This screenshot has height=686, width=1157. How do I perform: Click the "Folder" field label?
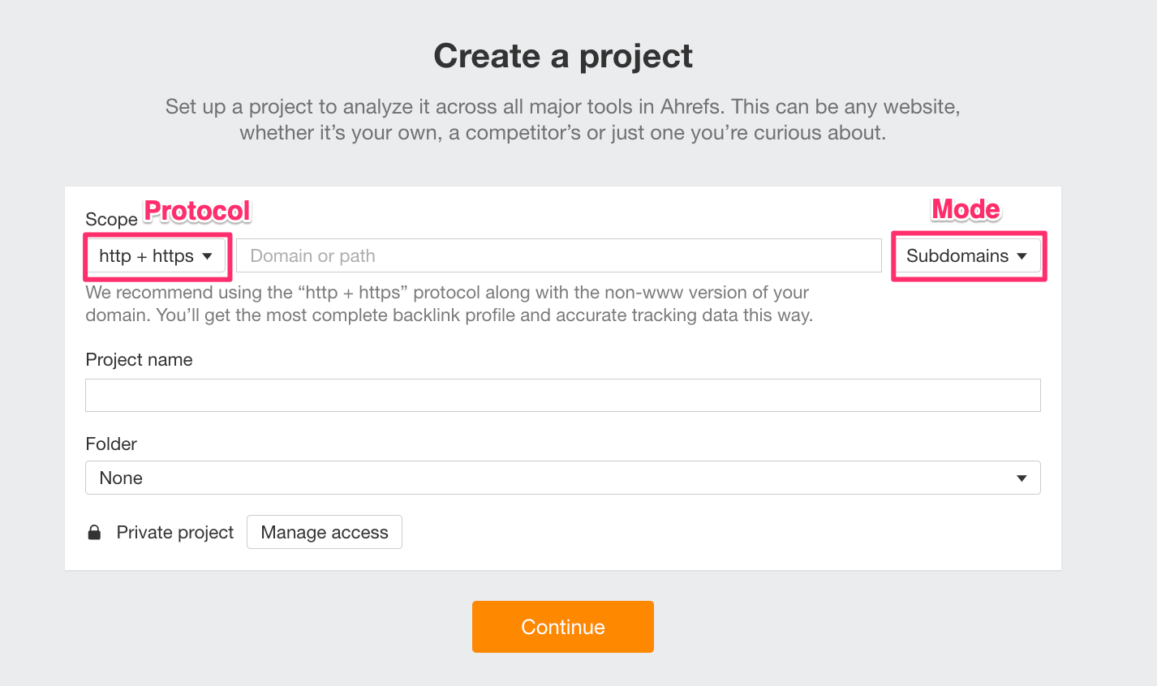pyautogui.click(x=111, y=444)
